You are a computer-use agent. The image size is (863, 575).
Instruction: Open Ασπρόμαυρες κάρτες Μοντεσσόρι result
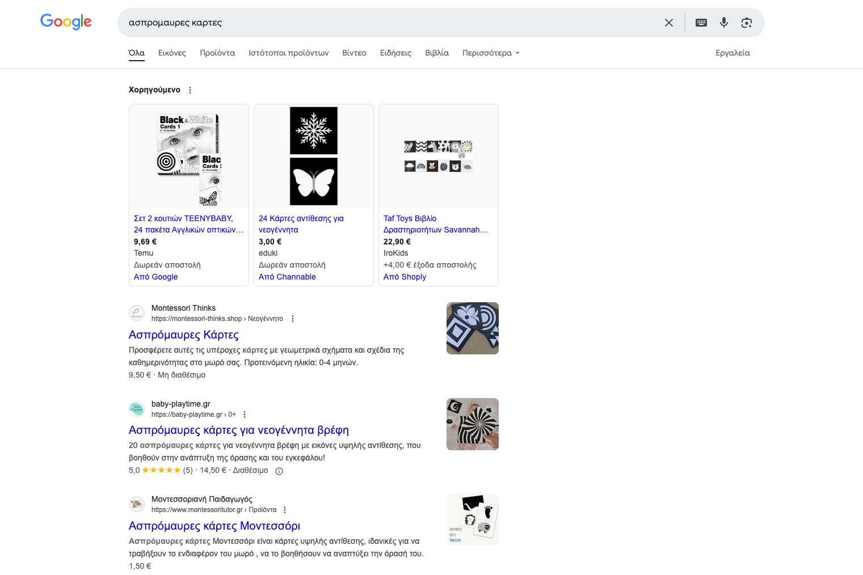click(x=214, y=526)
